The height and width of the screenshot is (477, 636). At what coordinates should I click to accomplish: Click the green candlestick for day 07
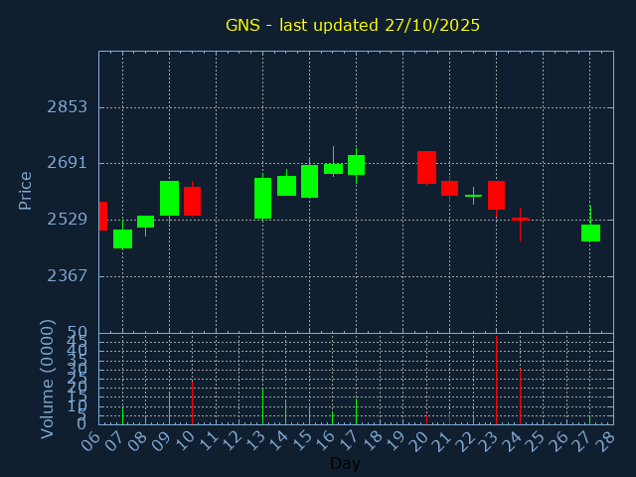coord(122,238)
